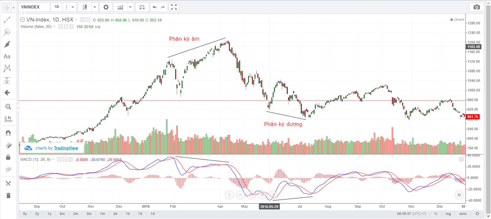Select the 6m time range
Screen dimensions: 491x219
(x=62, y=214)
